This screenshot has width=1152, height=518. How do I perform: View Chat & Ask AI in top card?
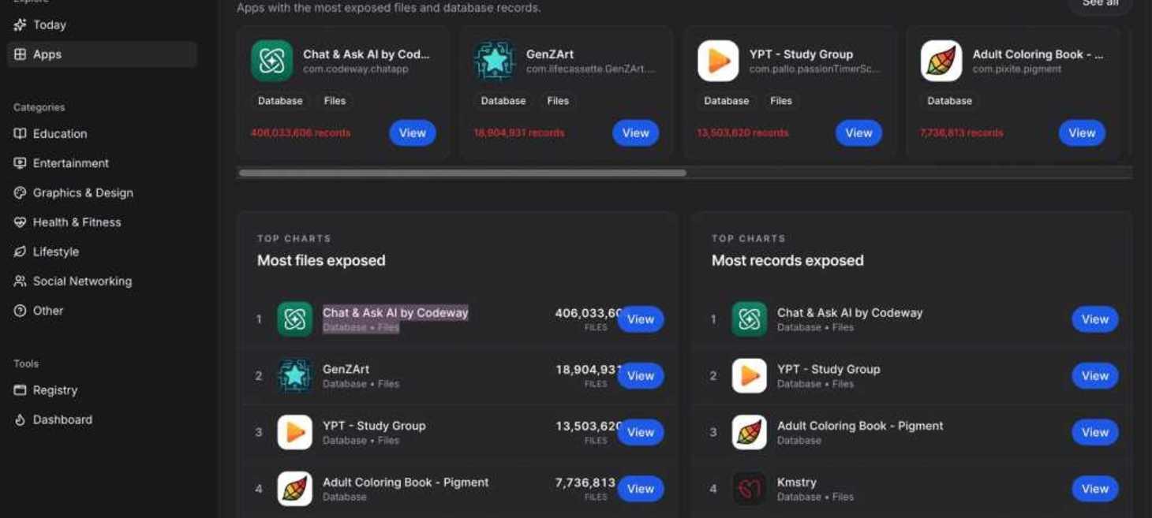pos(412,133)
